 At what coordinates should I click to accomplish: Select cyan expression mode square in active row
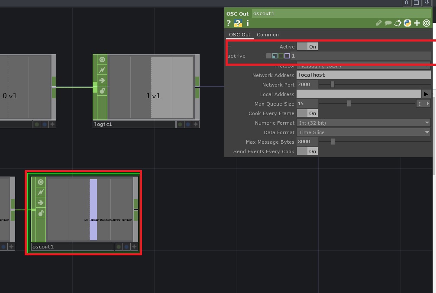[275, 56]
